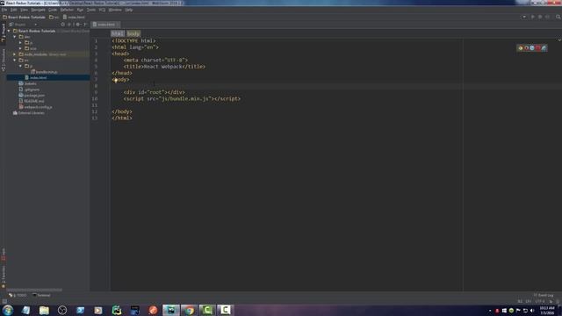Open the Refactor menu
Image resolution: width=562 pixels, height=316 pixels.
[x=67, y=10]
